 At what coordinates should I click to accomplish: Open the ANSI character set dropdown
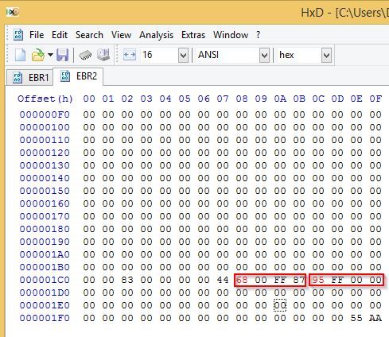pos(264,55)
